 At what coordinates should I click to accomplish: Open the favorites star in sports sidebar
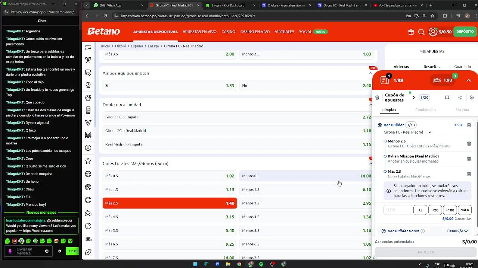(x=88, y=161)
